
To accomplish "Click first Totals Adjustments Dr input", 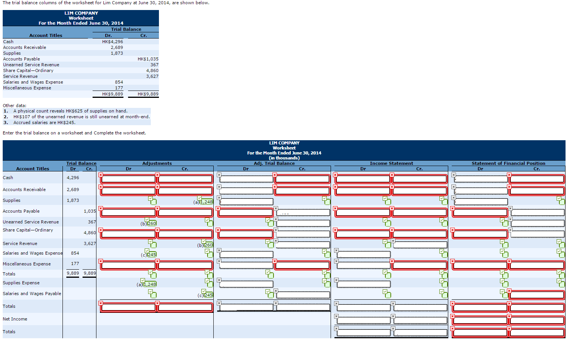I will point(128,307).
